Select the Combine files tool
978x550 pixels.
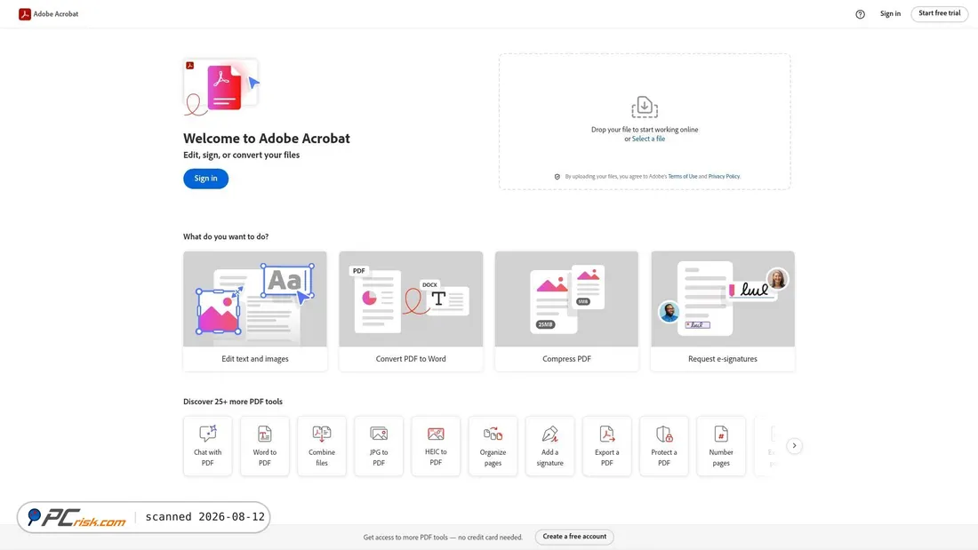[322, 446]
